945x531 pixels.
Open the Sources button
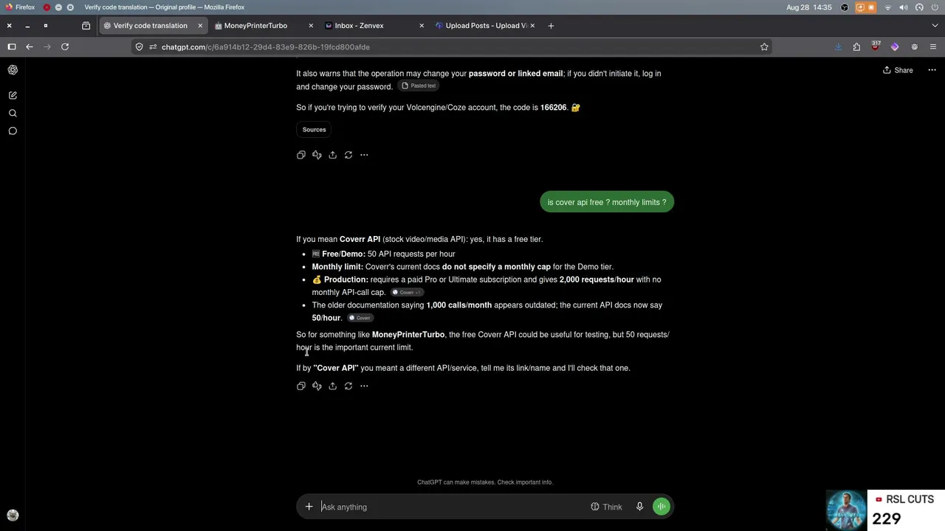(x=314, y=130)
